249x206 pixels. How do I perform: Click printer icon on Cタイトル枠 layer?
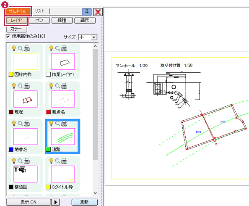coord(64,161)
